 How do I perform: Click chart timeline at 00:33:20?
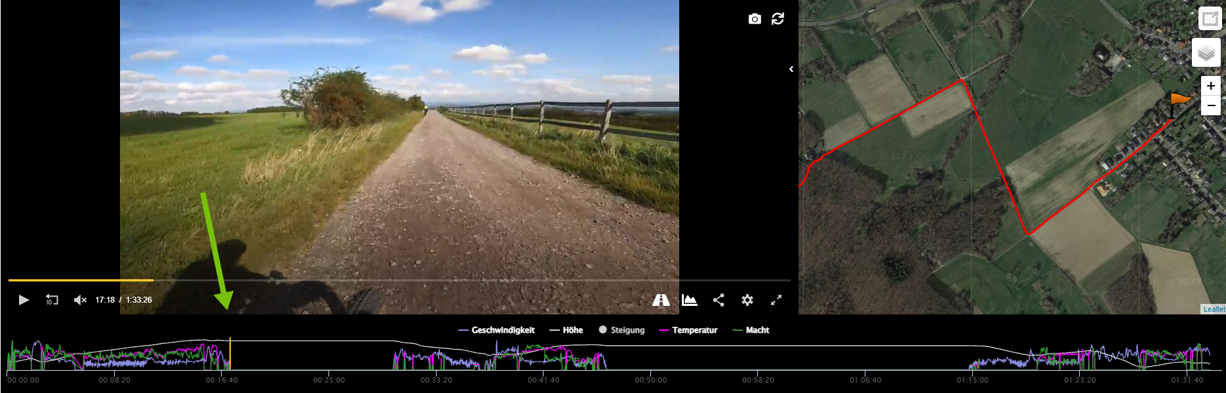click(x=436, y=380)
